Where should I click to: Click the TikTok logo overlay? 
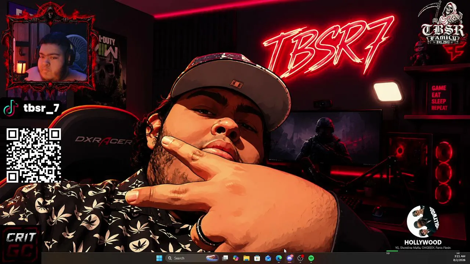point(11,108)
